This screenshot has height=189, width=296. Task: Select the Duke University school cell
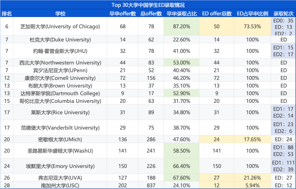click(60, 40)
